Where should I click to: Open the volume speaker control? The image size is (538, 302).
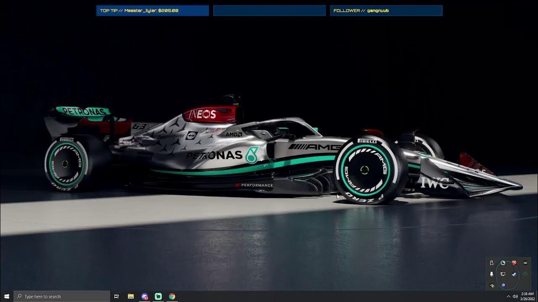click(x=515, y=296)
